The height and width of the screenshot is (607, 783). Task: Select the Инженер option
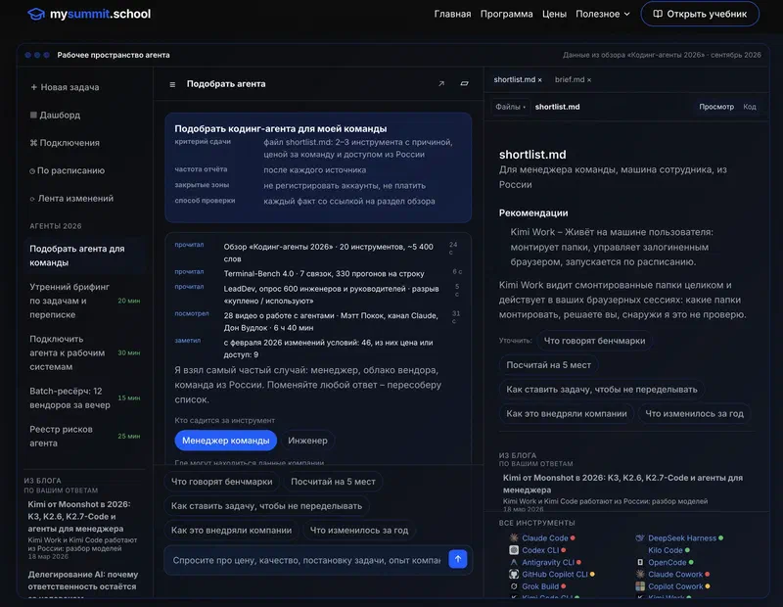click(307, 441)
